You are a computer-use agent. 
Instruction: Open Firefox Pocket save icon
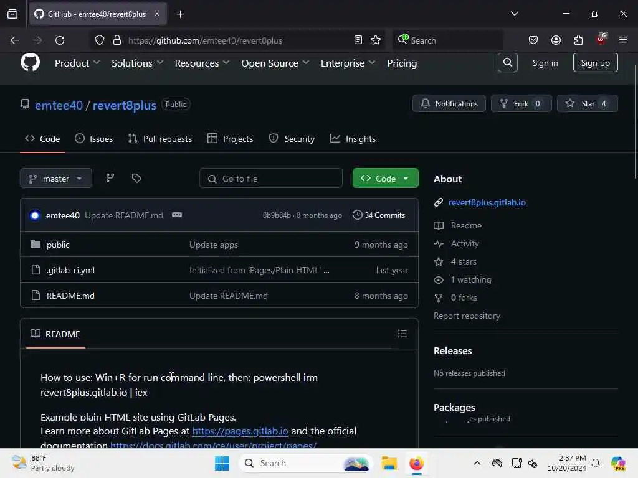(x=533, y=40)
